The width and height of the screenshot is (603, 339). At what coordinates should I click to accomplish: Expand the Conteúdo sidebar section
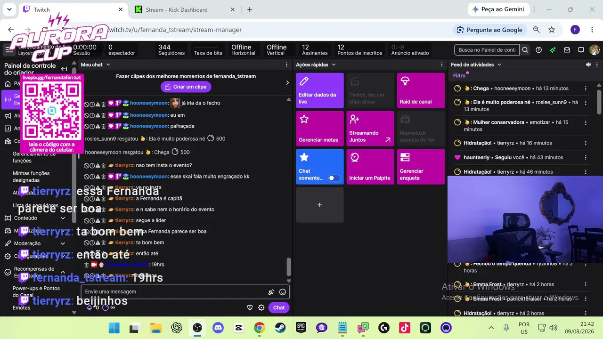(x=63, y=218)
